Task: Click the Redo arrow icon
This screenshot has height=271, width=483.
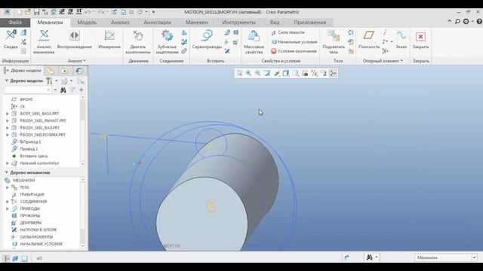Action: 100,12
